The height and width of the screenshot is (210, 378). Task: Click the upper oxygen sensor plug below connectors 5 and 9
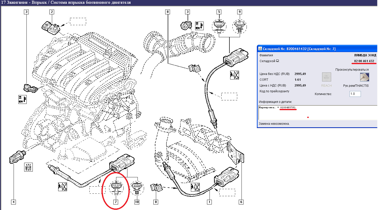point(236,58)
